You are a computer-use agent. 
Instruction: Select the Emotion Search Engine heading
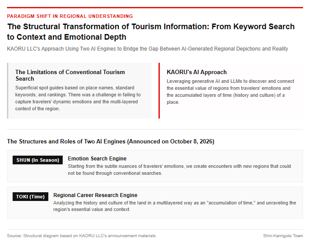pos(97,159)
